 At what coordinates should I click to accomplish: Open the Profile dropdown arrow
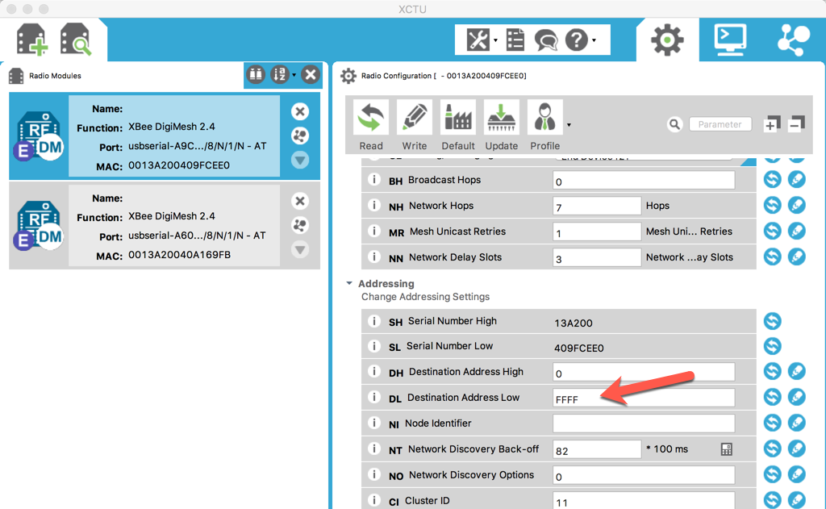[569, 125]
